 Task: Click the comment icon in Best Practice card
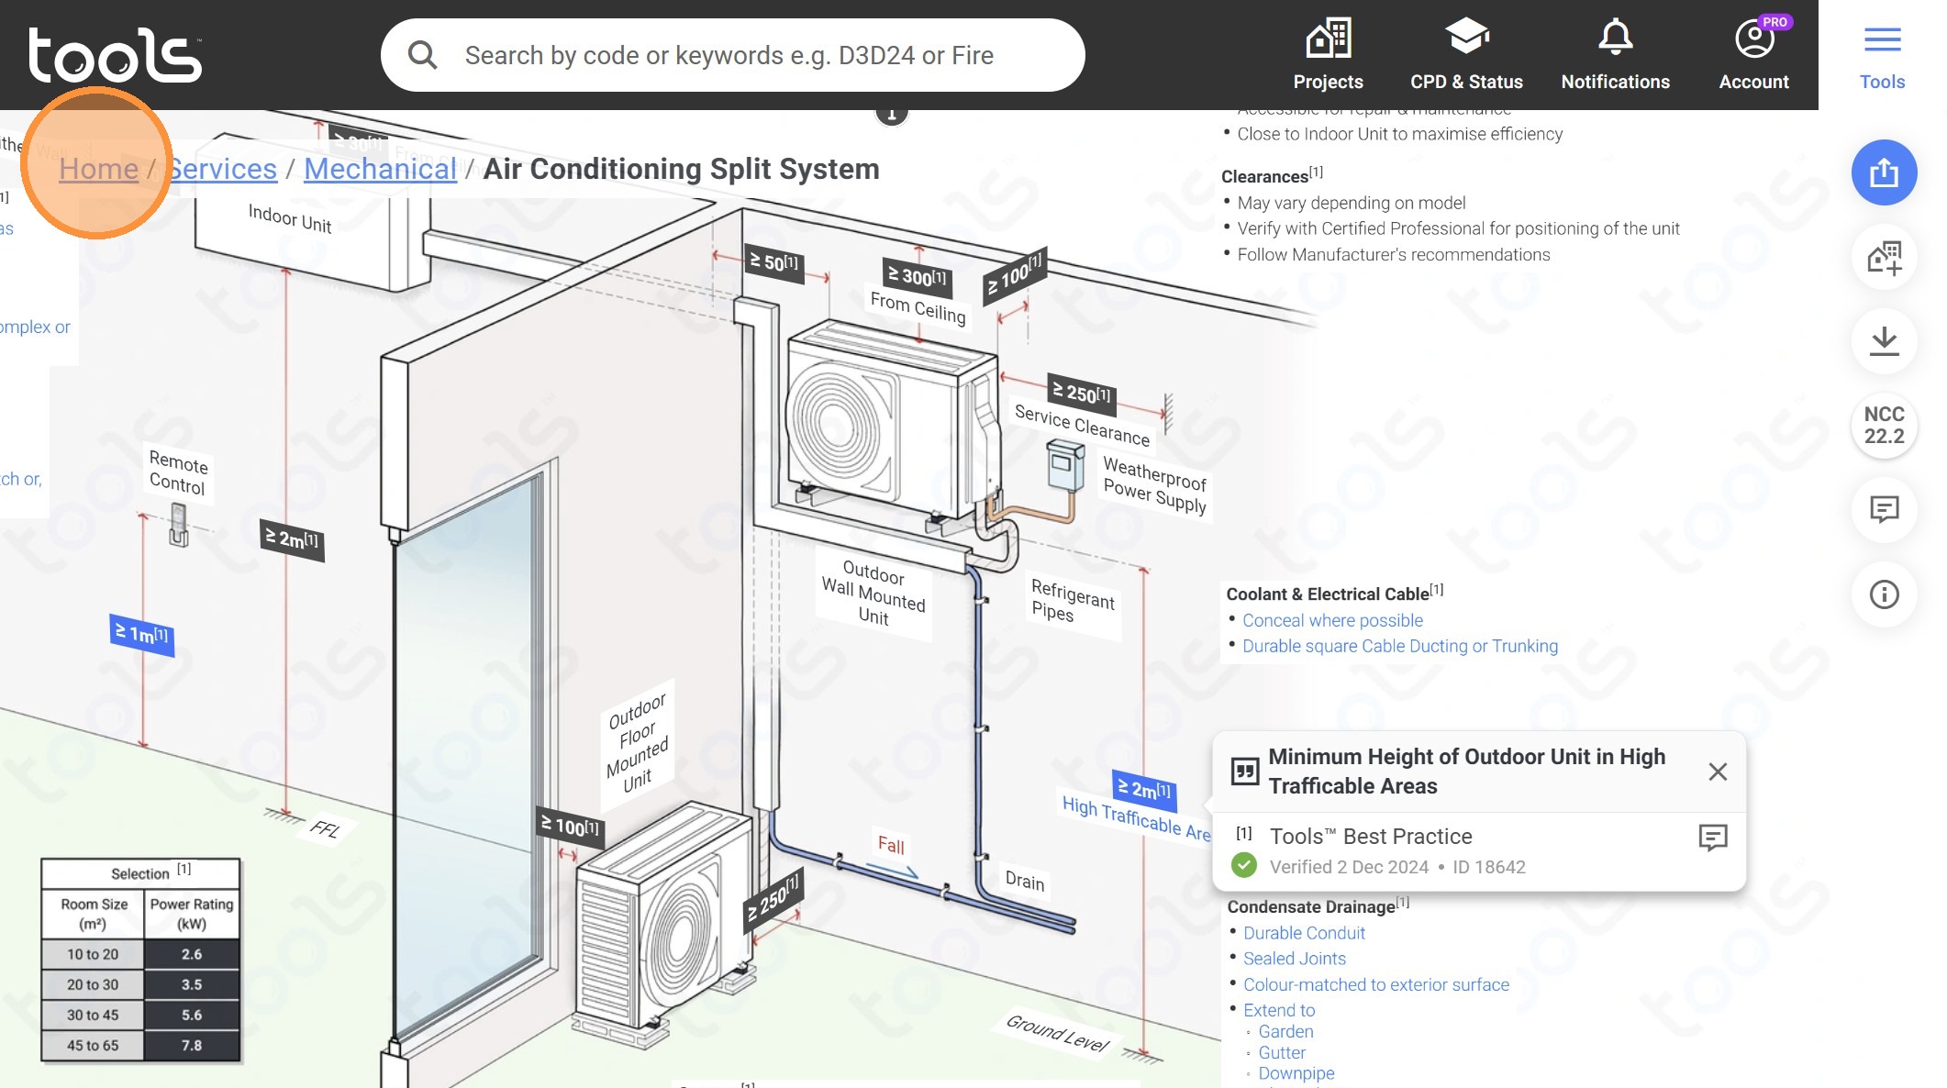click(1712, 837)
